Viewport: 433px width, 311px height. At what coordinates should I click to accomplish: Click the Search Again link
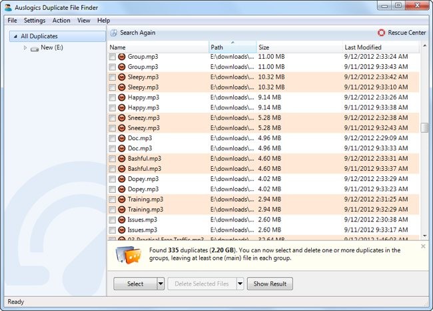[137, 33]
